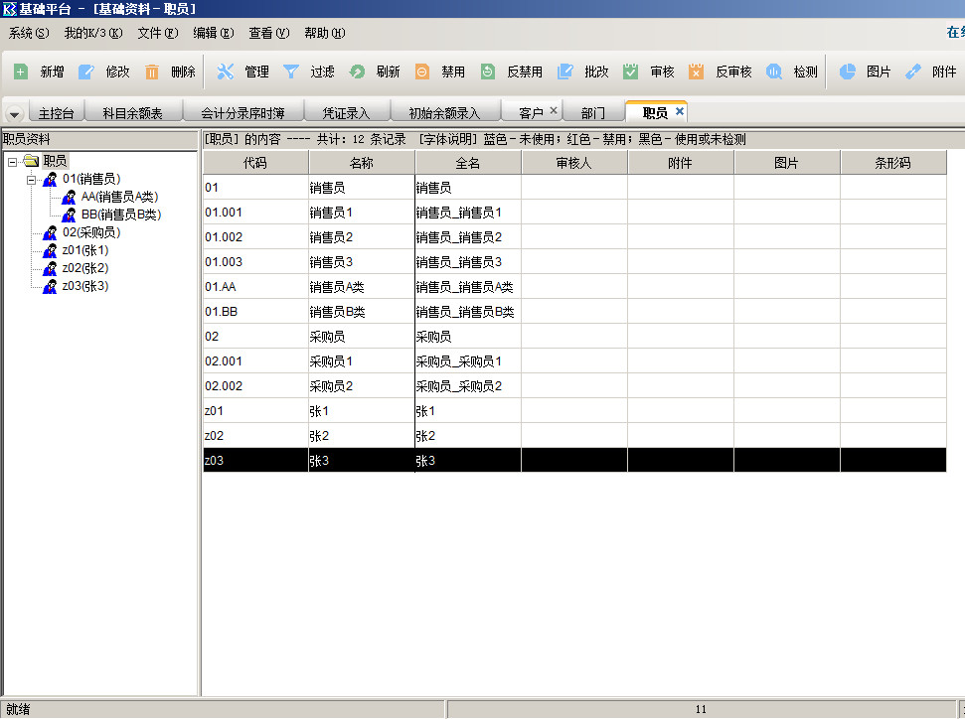
Task: Click the 过滤 (Filter) funnel icon
Action: (291, 72)
